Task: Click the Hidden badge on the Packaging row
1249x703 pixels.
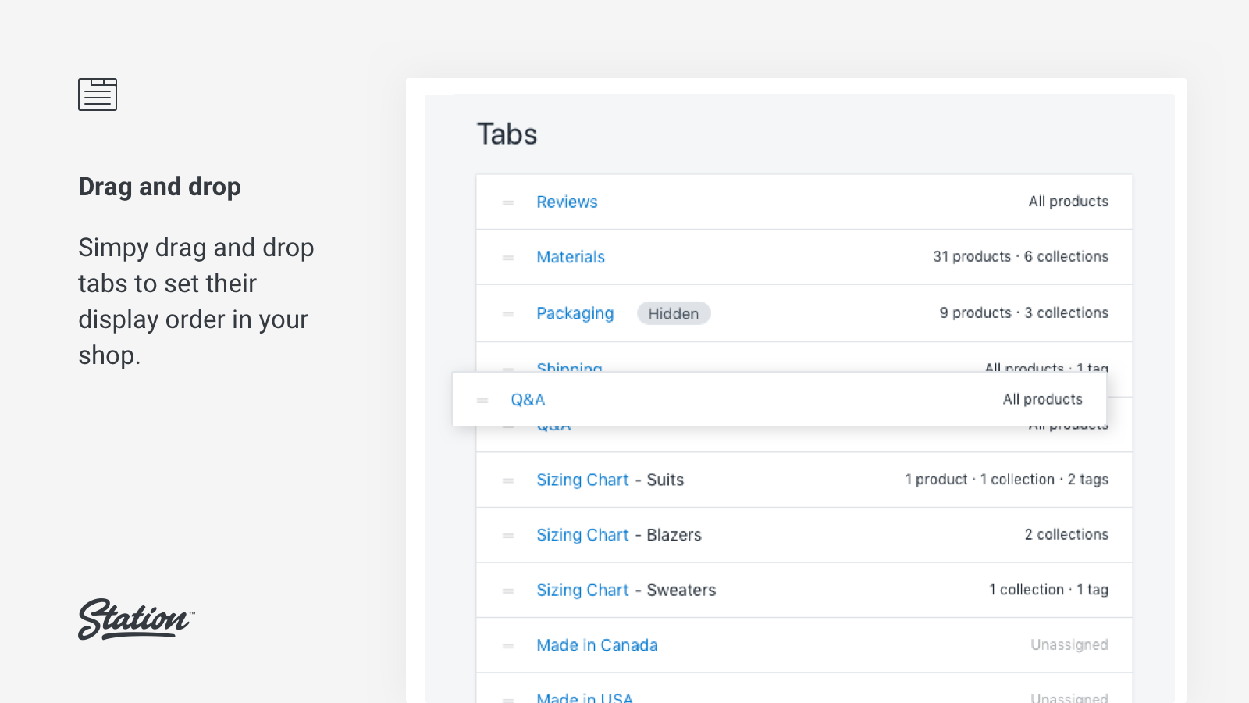Action: click(674, 313)
